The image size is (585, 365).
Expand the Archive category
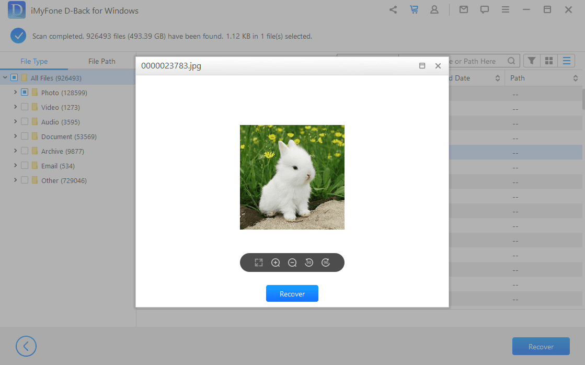point(15,151)
